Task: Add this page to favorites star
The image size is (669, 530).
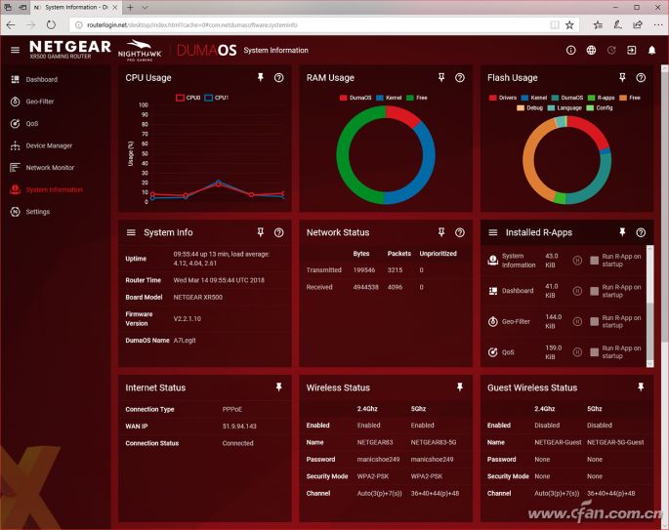Action: click(569, 24)
